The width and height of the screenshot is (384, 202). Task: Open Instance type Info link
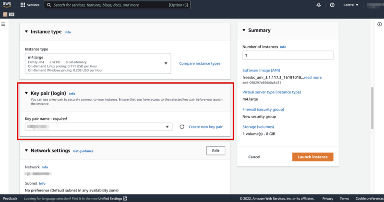(68, 32)
